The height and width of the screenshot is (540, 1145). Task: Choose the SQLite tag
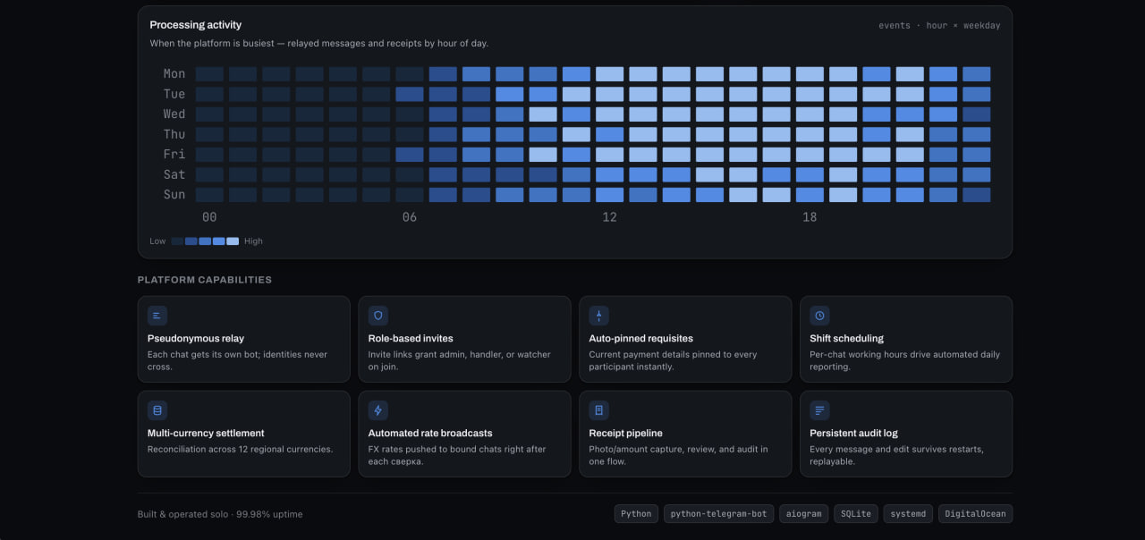point(856,514)
